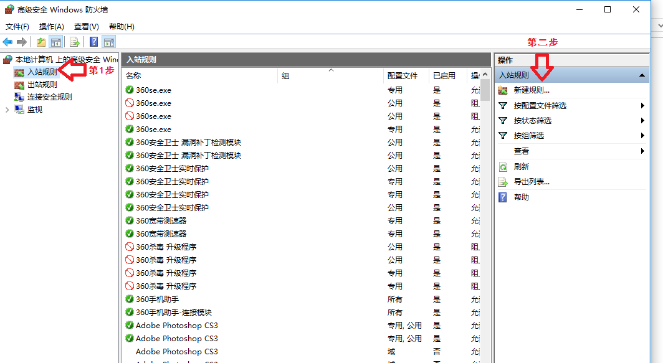Click the rule list scrollbar up arrow
The width and height of the screenshot is (663, 363).
485,74
